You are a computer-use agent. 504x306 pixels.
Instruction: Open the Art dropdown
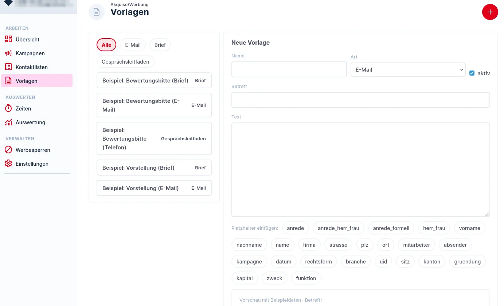click(408, 69)
